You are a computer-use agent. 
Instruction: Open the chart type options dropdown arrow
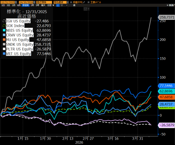[67, 5]
